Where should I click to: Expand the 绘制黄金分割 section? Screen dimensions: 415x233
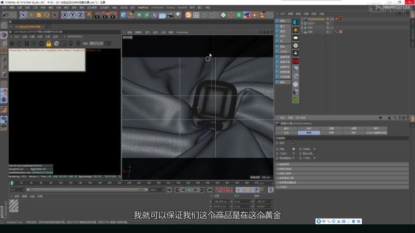342,178
